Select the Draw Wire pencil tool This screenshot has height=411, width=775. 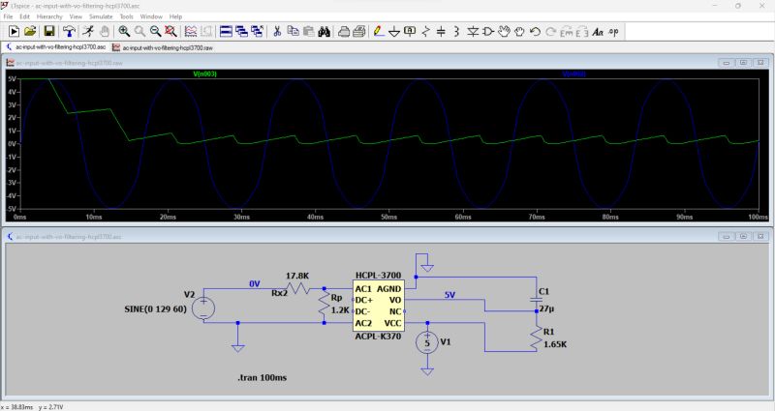(379, 32)
